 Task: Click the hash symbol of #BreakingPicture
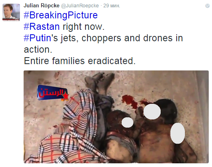26,15
